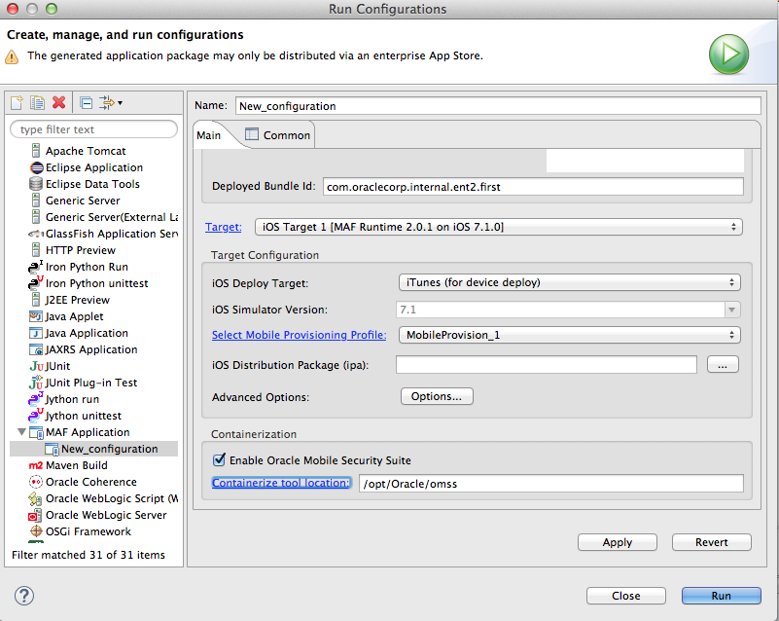Click the New launch configuration icon

pyautogui.click(x=17, y=103)
